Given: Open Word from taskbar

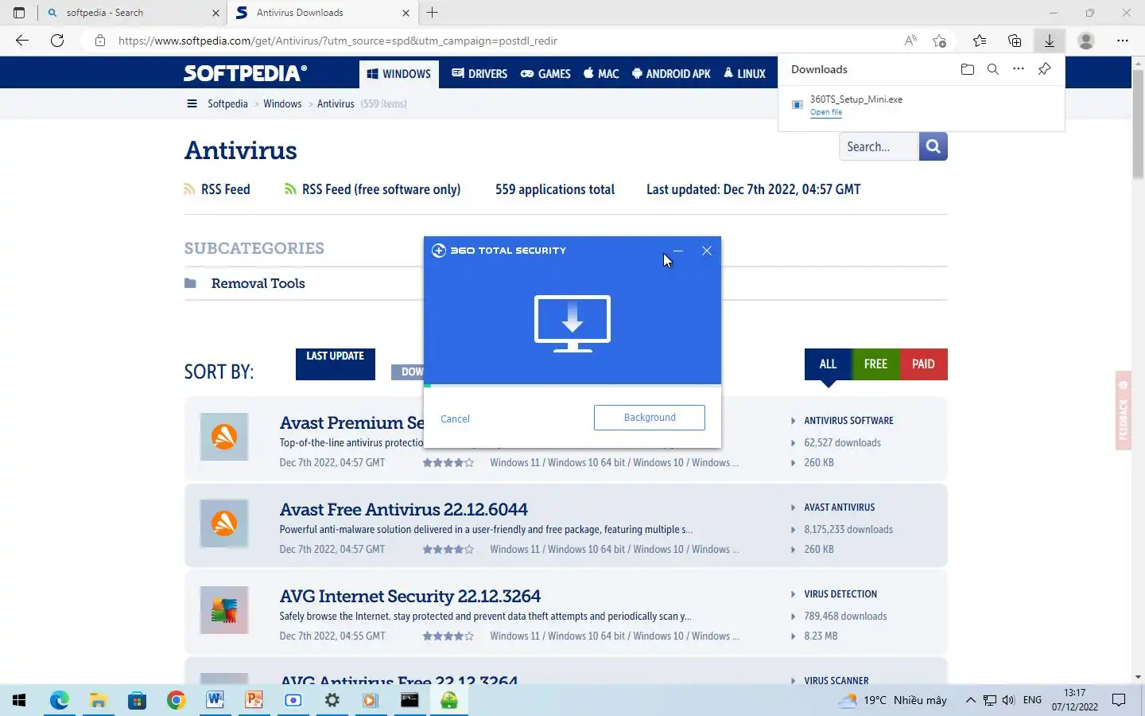Looking at the screenshot, I should click(215, 700).
